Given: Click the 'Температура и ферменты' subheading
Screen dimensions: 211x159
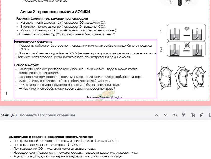Looking at the screenshot, I should point(33,42).
